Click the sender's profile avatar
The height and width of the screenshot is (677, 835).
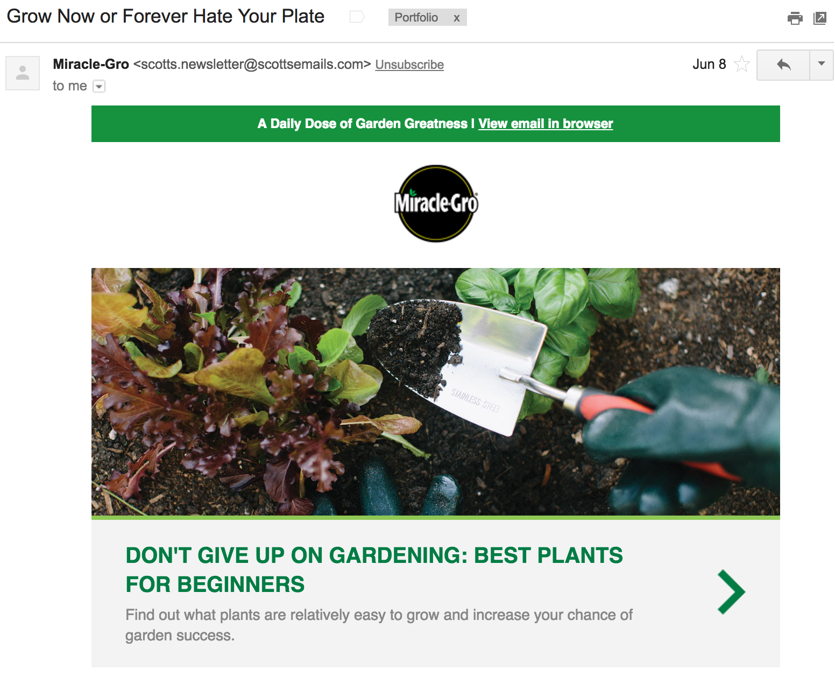click(x=23, y=73)
